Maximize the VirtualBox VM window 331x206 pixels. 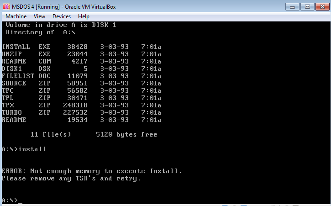click(x=307, y=6)
